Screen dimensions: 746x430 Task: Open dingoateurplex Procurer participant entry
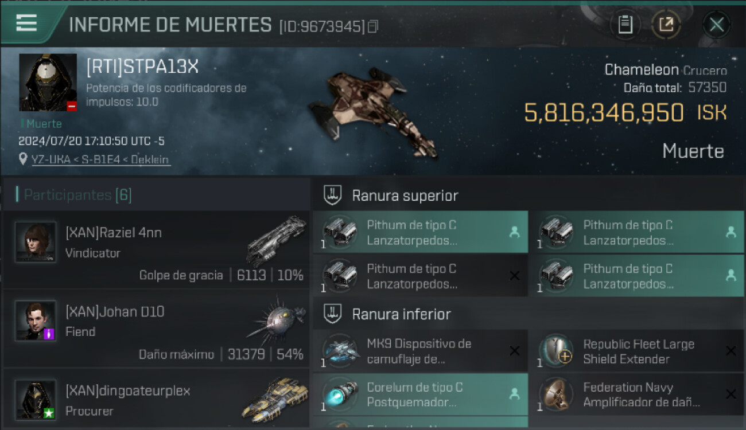(x=156, y=399)
